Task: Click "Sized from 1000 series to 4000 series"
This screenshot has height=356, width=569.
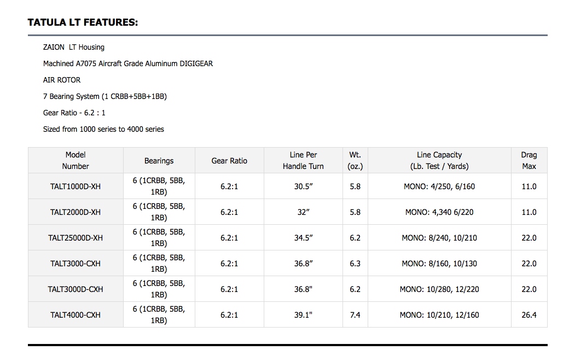Action: [x=103, y=129]
